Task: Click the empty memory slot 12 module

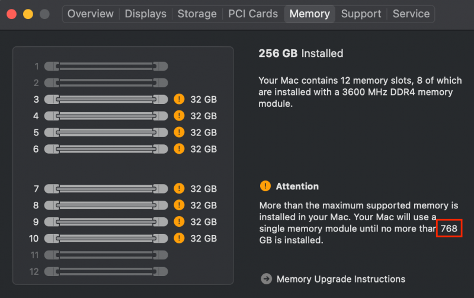Action: point(106,271)
